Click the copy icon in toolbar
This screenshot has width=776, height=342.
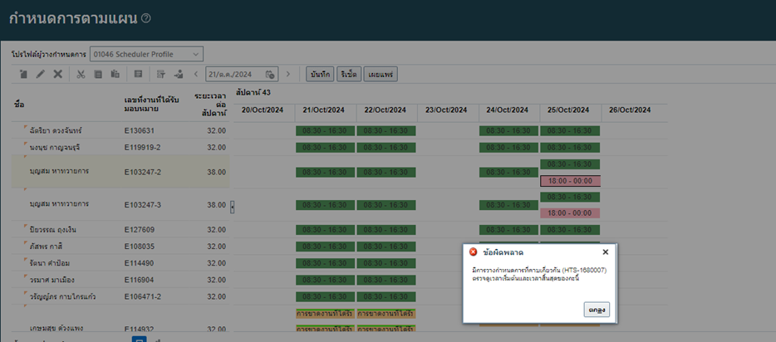click(98, 75)
